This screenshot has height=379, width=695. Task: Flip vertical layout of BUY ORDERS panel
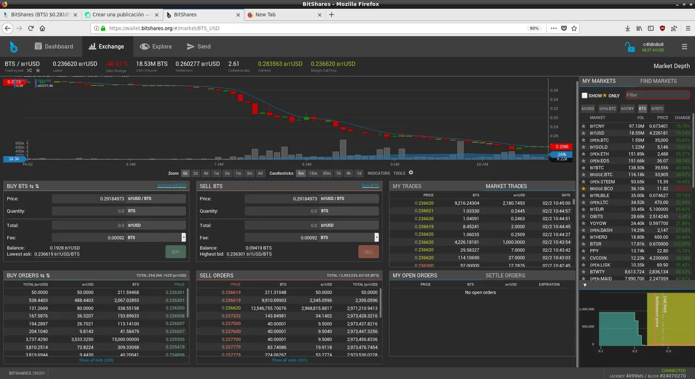(48, 275)
